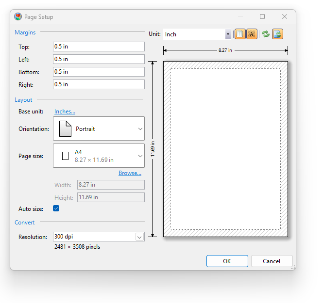Open the Unit dropdown showing Inch
Viewport: 323px width, 303px height.
pos(197,34)
